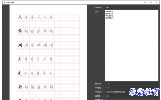The width and height of the screenshot is (161, 100).
Task: Click the 字体大小 label
Action: 98,88
